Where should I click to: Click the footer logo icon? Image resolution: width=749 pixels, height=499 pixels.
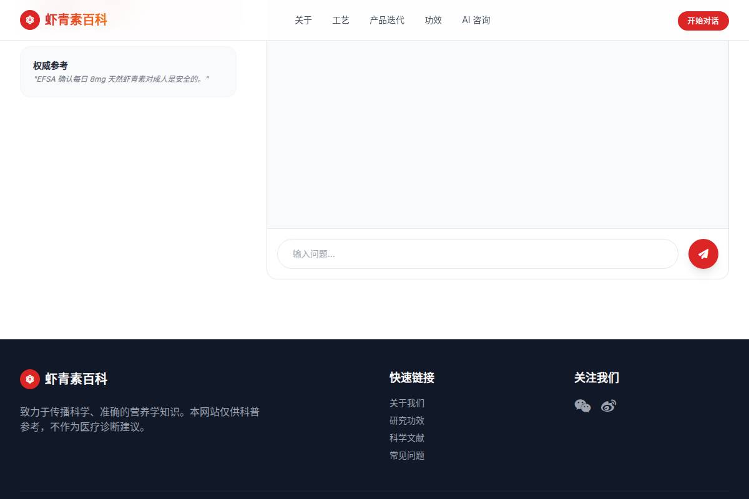tap(30, 379)
